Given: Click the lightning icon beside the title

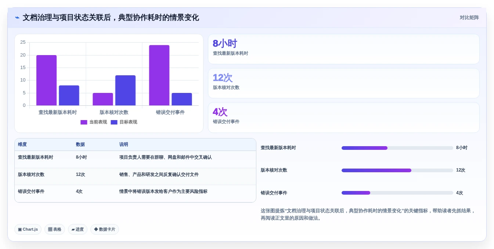Looking at the screenshot, I should 17,18.
